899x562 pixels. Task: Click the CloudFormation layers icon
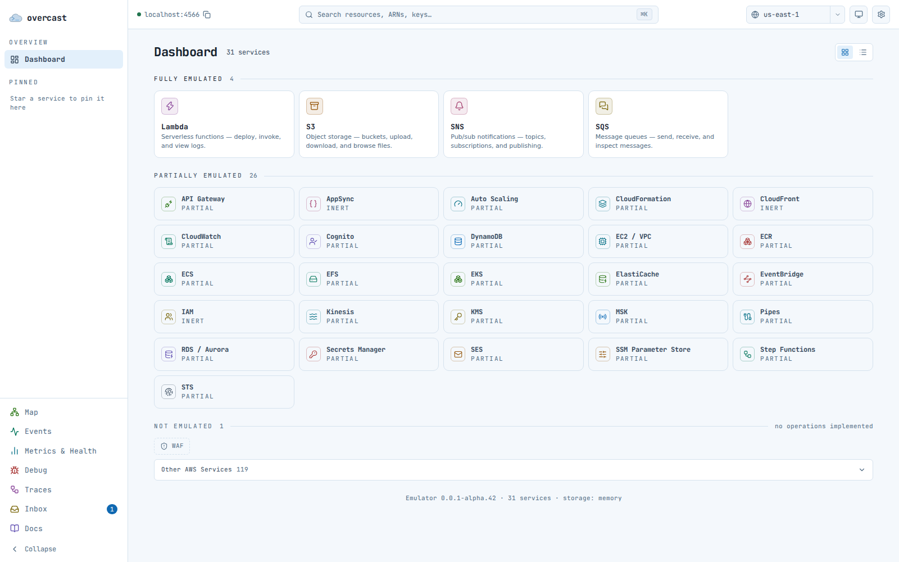(603, 204)
